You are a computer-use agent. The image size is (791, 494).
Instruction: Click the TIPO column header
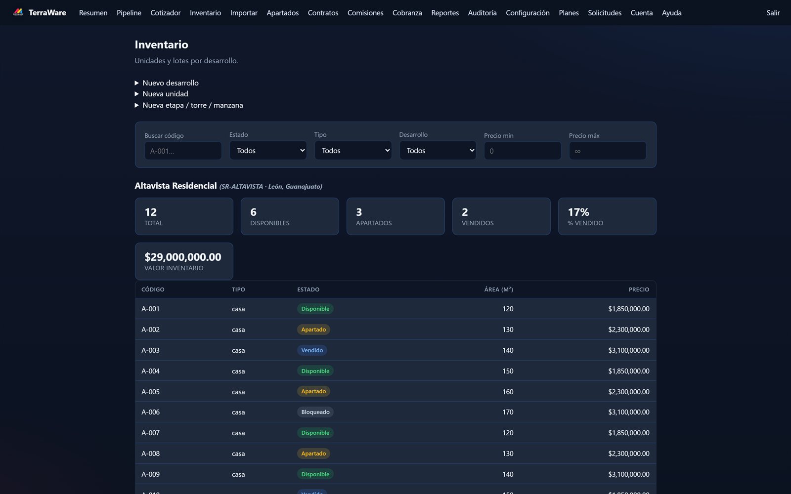point(238,289)
